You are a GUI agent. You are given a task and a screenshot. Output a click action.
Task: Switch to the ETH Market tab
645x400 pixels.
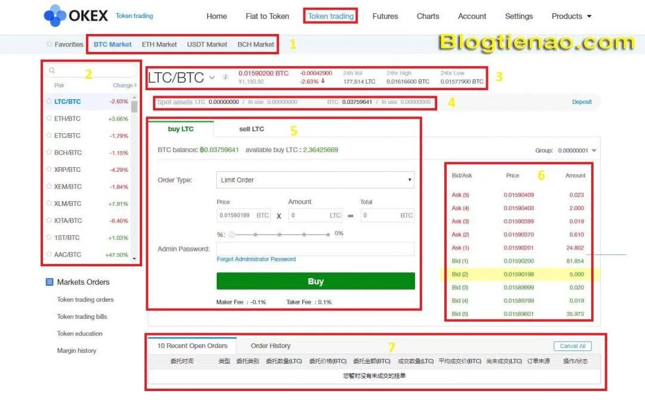[x=159, y=44]
